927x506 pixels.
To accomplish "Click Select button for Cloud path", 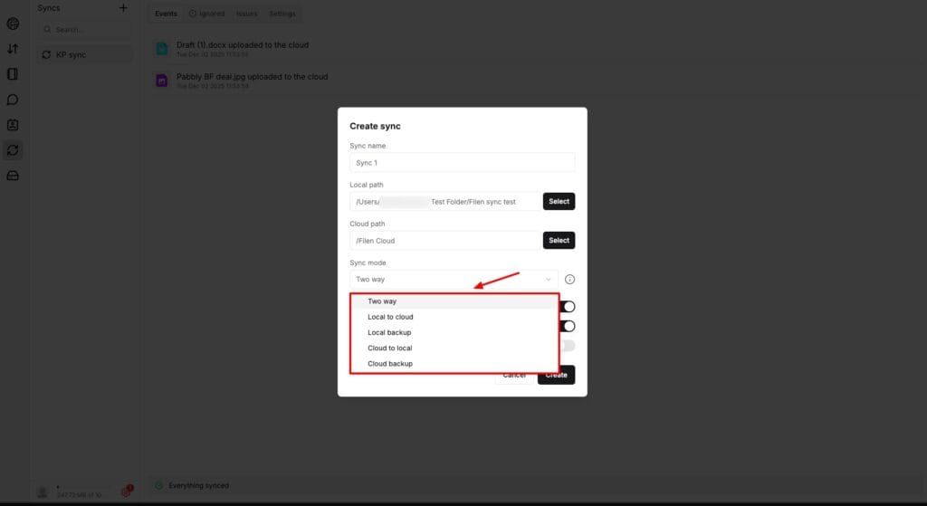I will [559, 241].
